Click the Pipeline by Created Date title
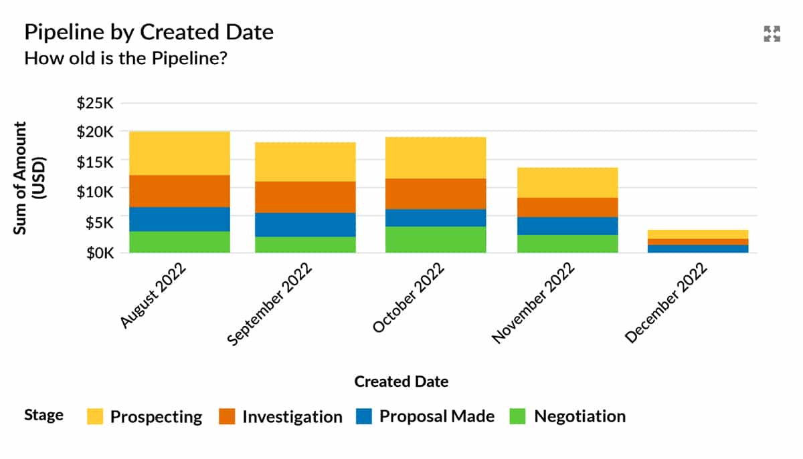 pos(149,32)
